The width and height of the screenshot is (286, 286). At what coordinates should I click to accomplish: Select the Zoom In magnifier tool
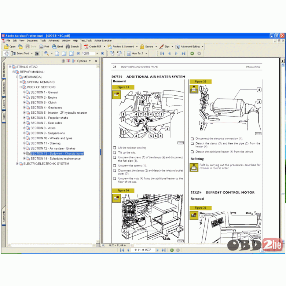click(x=47, y=53)
